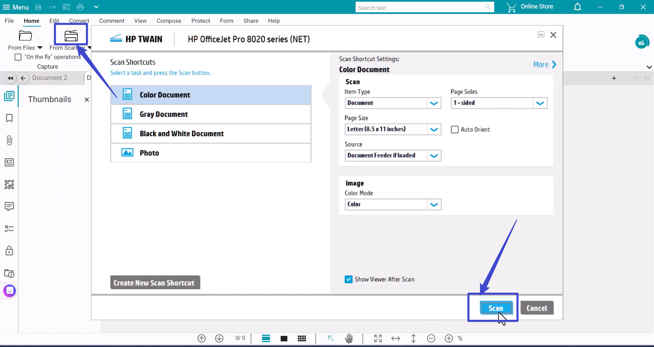The image size is (654, 347).
Task: Open the Source dropdown
Action: click(393, 155)
